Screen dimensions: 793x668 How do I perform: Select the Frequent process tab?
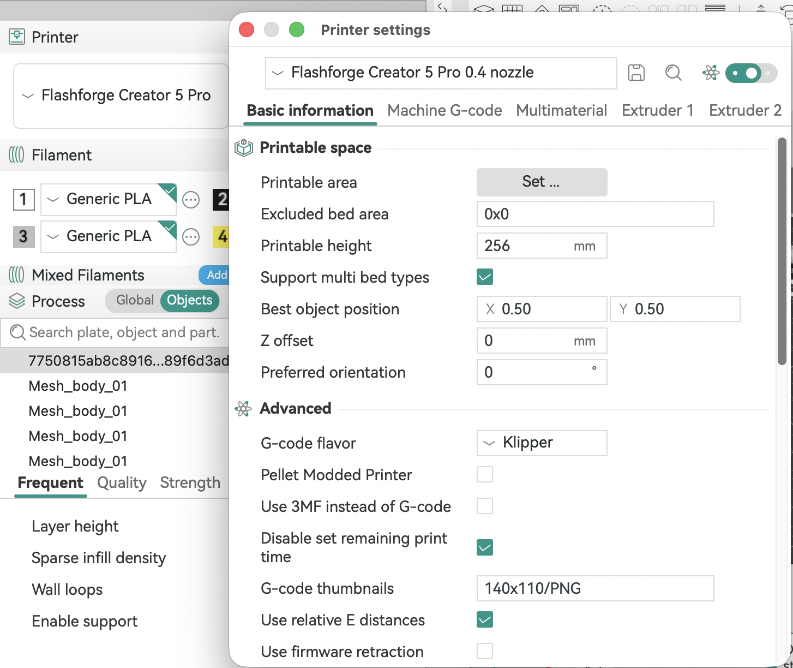(x=50, y=484)
